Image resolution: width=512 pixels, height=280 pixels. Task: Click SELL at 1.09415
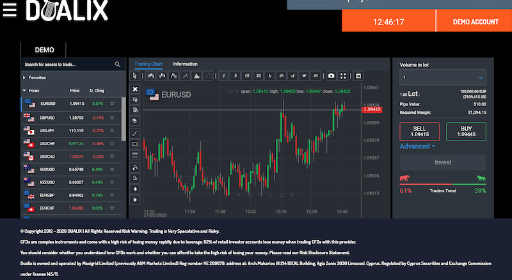click(x=420, y=132)
